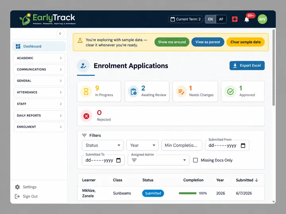Select the Rejected label
Image resolution: width=286 pixels, height=214 pixels.
click(104, 120)
